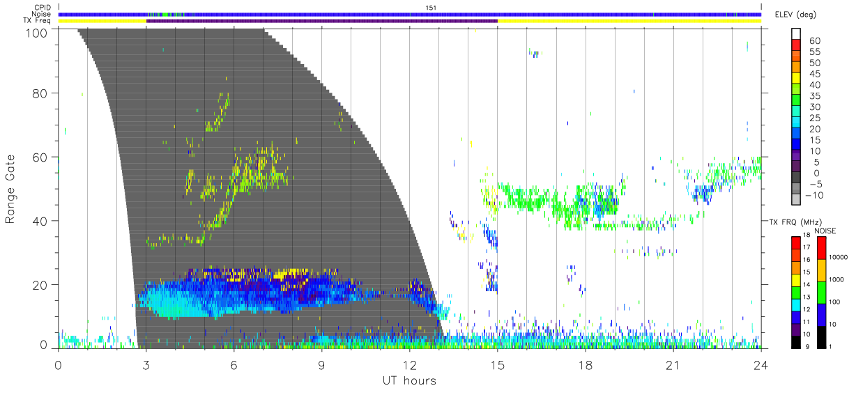The height and width of the screenshot is (395, 856).
Task: Select the green segment of the NOISE color bar
Action: coord(820,292)
